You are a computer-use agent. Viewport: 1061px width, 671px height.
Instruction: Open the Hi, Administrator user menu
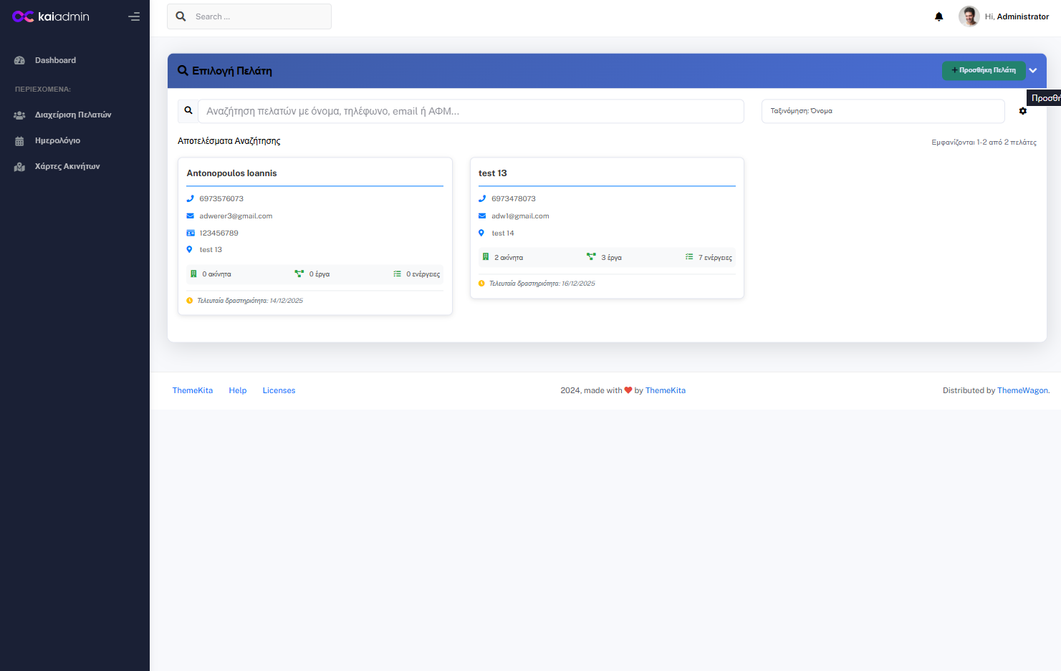[x=1016, y=16]
